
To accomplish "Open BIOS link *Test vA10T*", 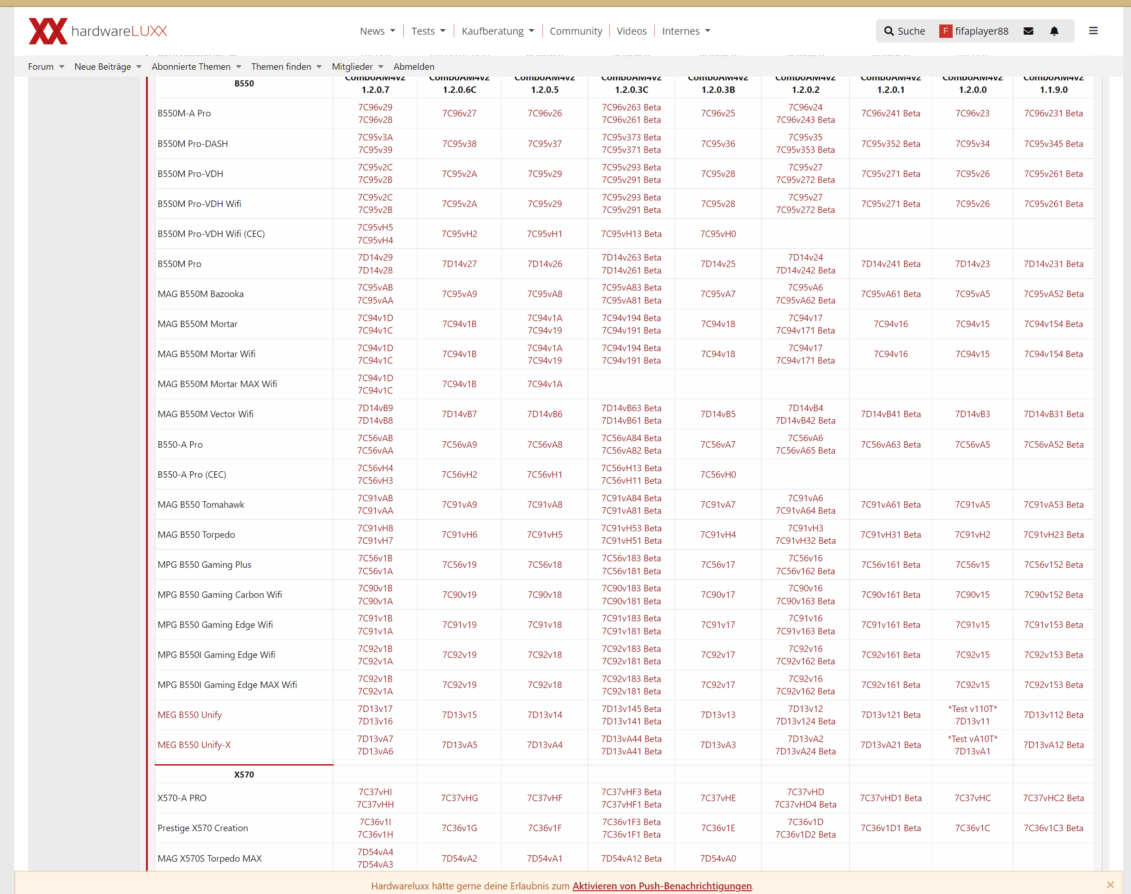I will pos(973,739).
